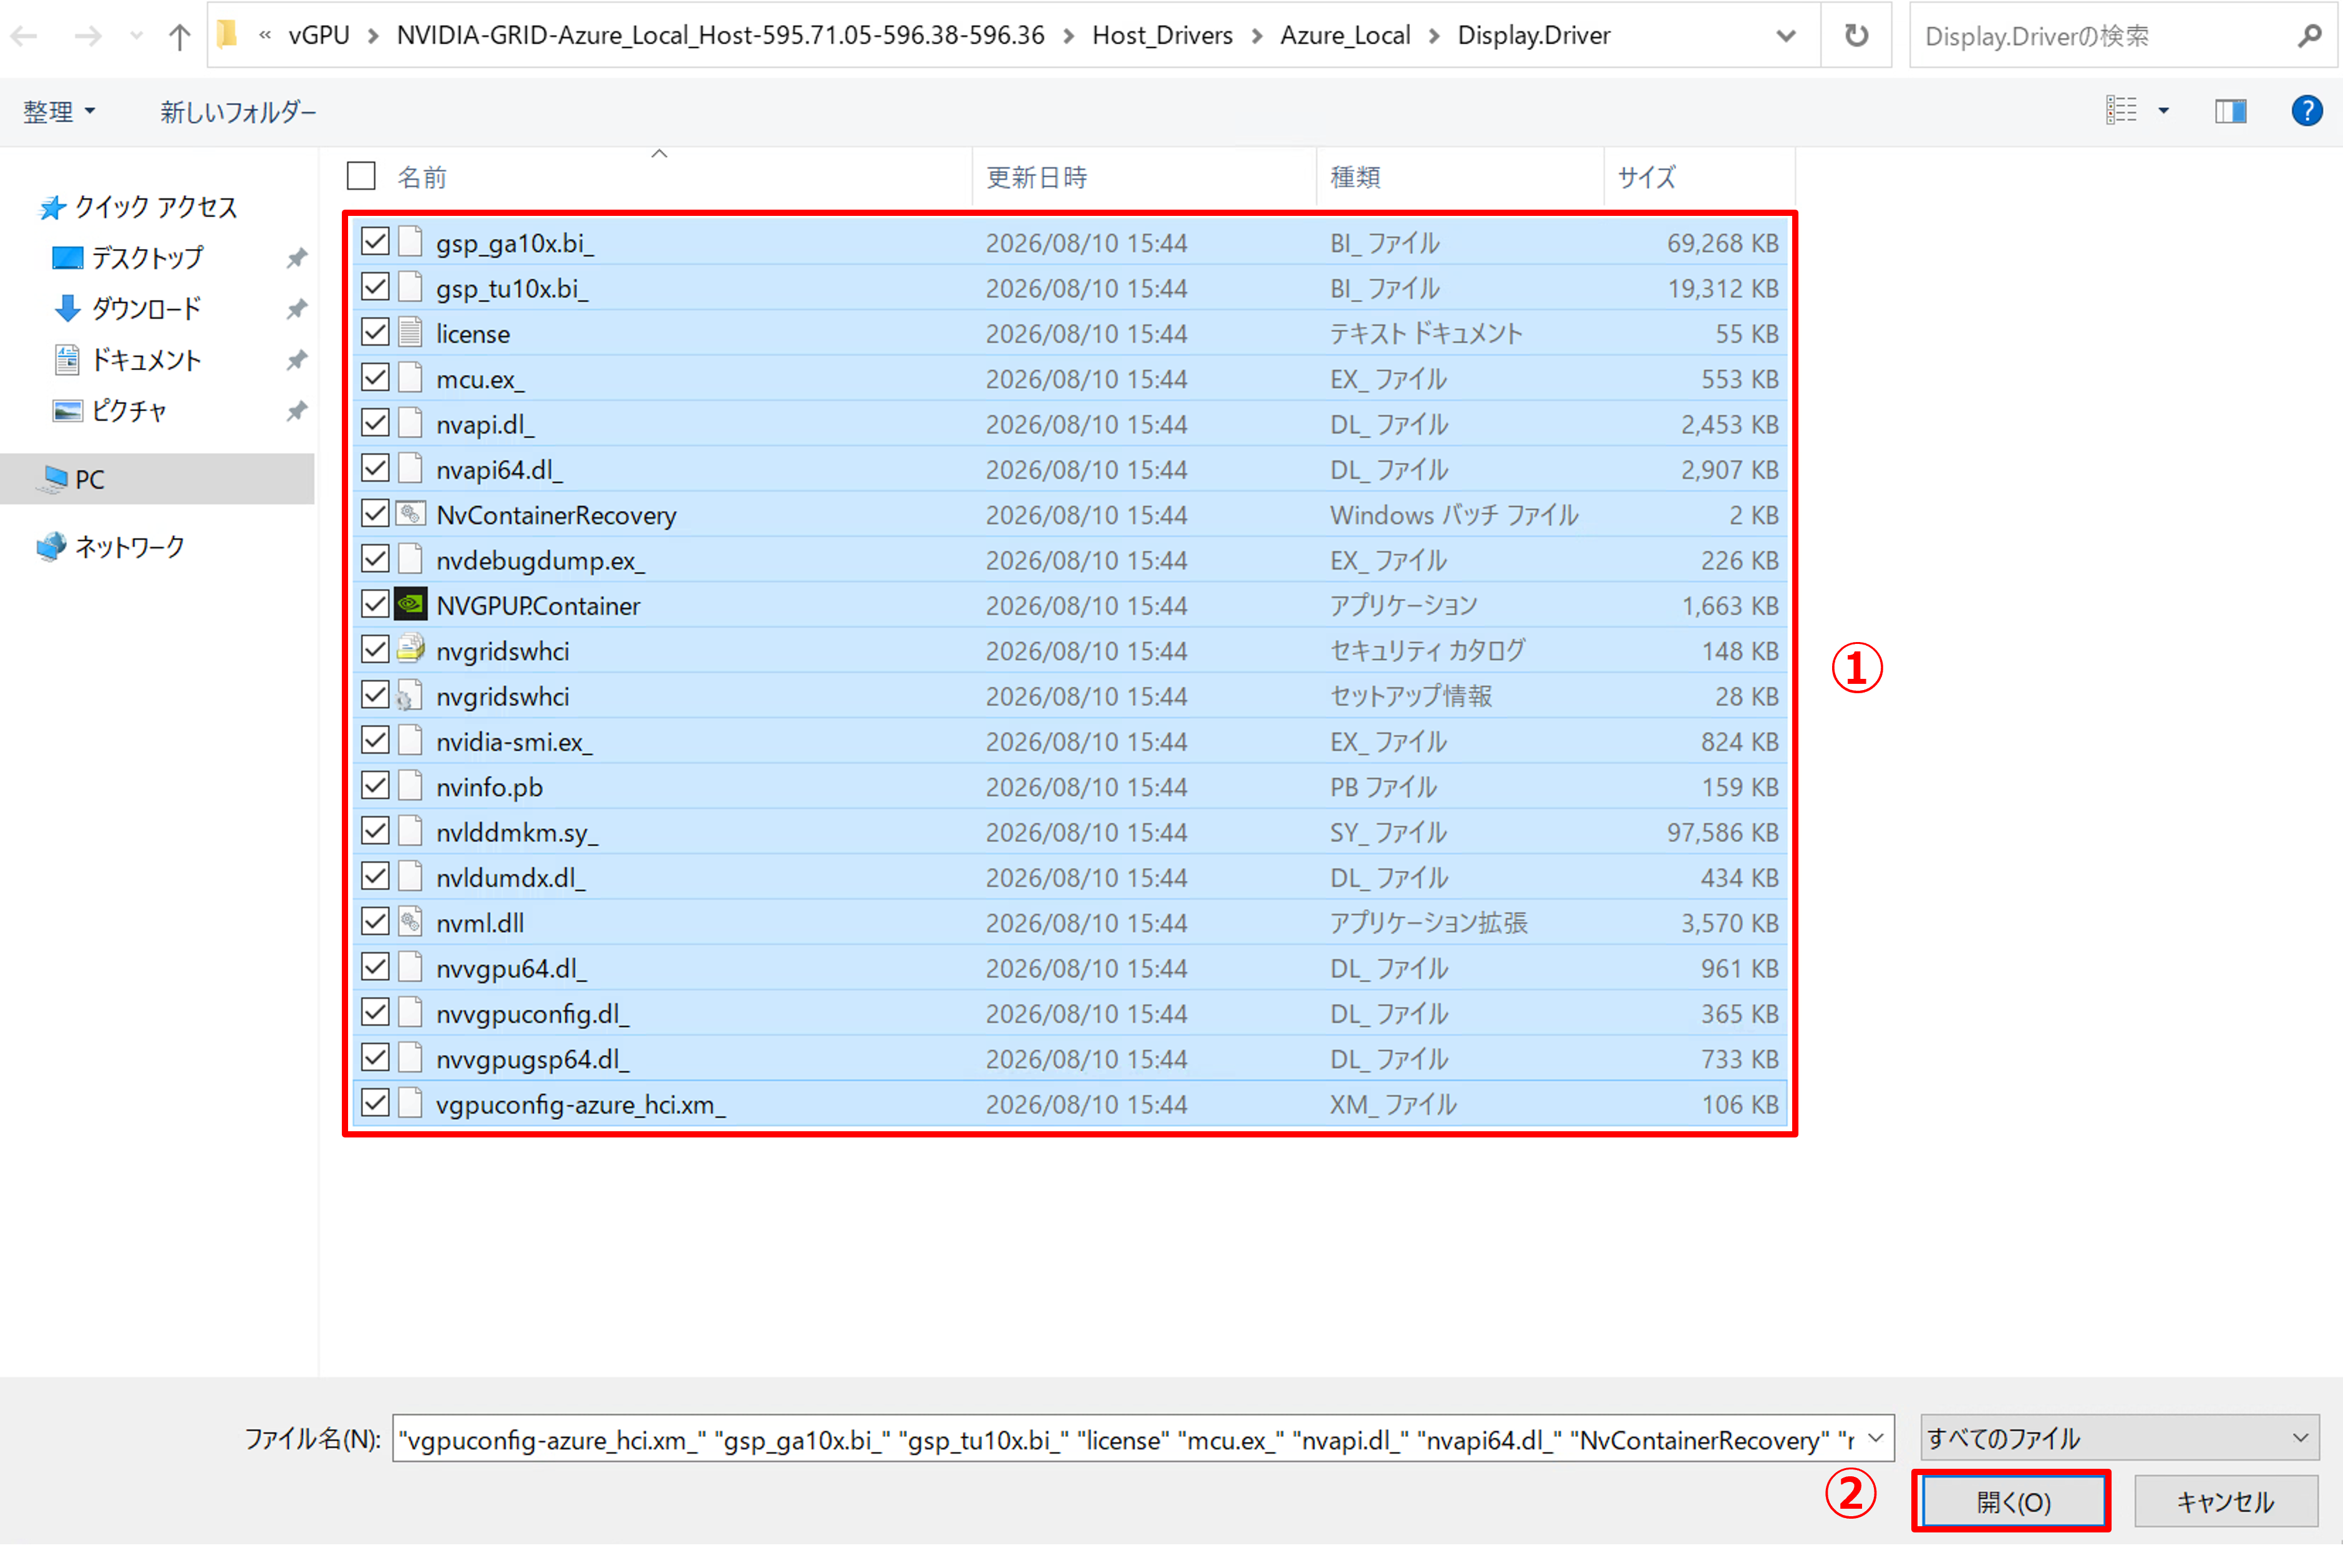The image size is (2343, 1568).
Task: Open the recent locations dropdown arrow
Action: [136, 37]
